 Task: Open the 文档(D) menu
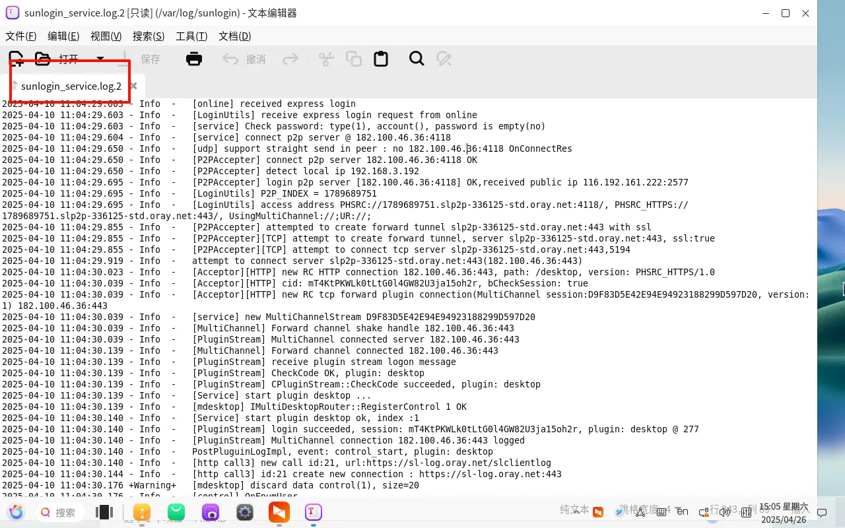pos(235,36)
